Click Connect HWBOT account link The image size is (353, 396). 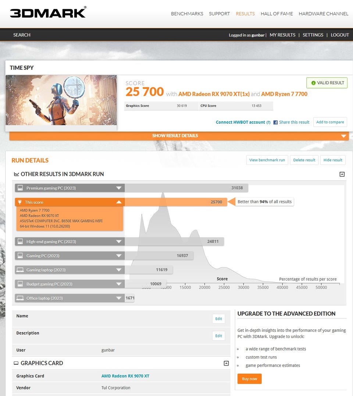[240, 122]
